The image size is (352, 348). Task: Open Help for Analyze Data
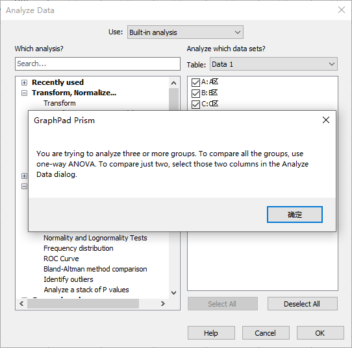click(211, 333)
